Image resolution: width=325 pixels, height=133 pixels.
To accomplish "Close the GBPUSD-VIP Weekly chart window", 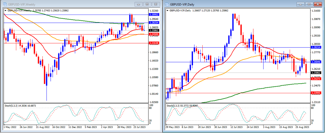I will (x=156, y=4).
